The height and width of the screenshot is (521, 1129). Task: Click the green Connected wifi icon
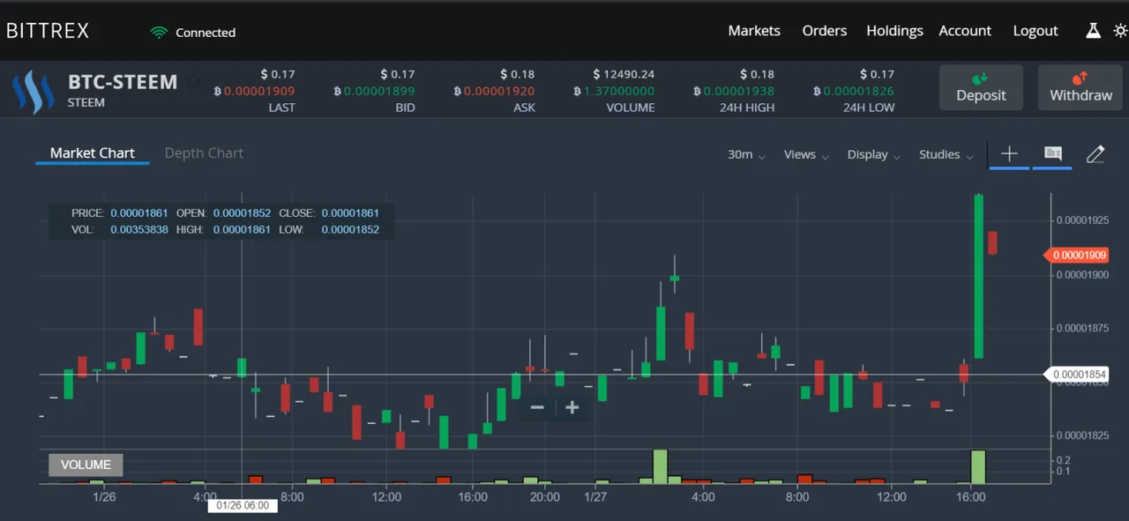pos(159,33)
